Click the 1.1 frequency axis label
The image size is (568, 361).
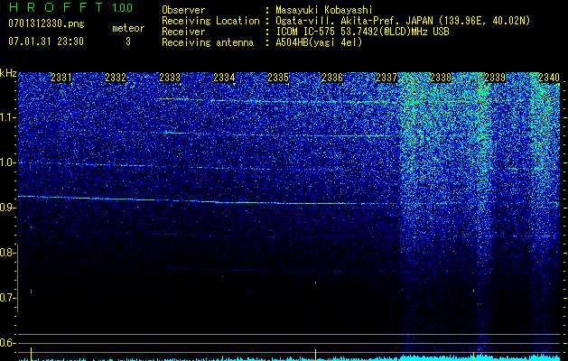tap(7, 117)
